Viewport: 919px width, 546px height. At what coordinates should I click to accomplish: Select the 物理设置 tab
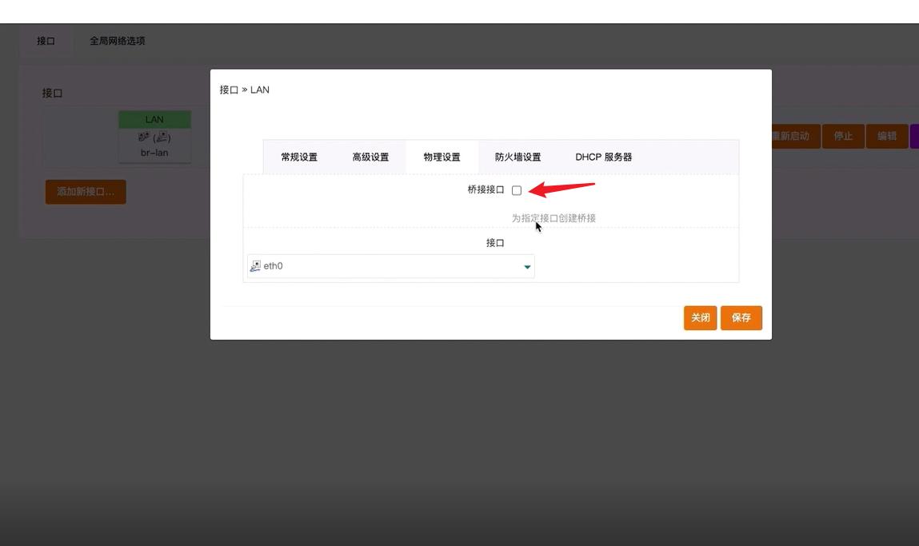[x=443, y=157]
